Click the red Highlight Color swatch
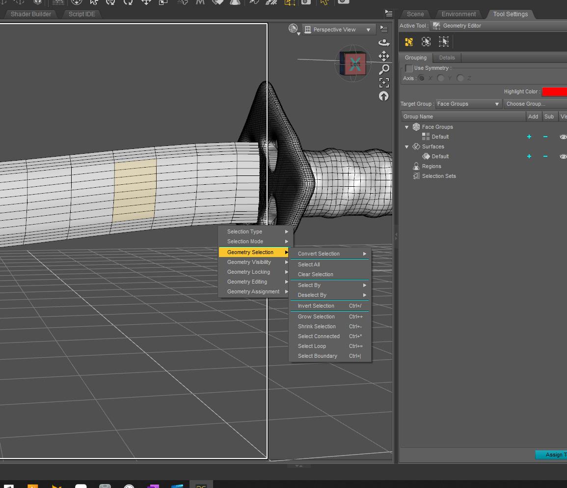Viewport: 567px width, 488px height. coord(554,91)
